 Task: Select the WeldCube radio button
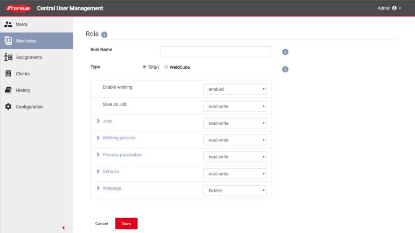tap(166, 67)
